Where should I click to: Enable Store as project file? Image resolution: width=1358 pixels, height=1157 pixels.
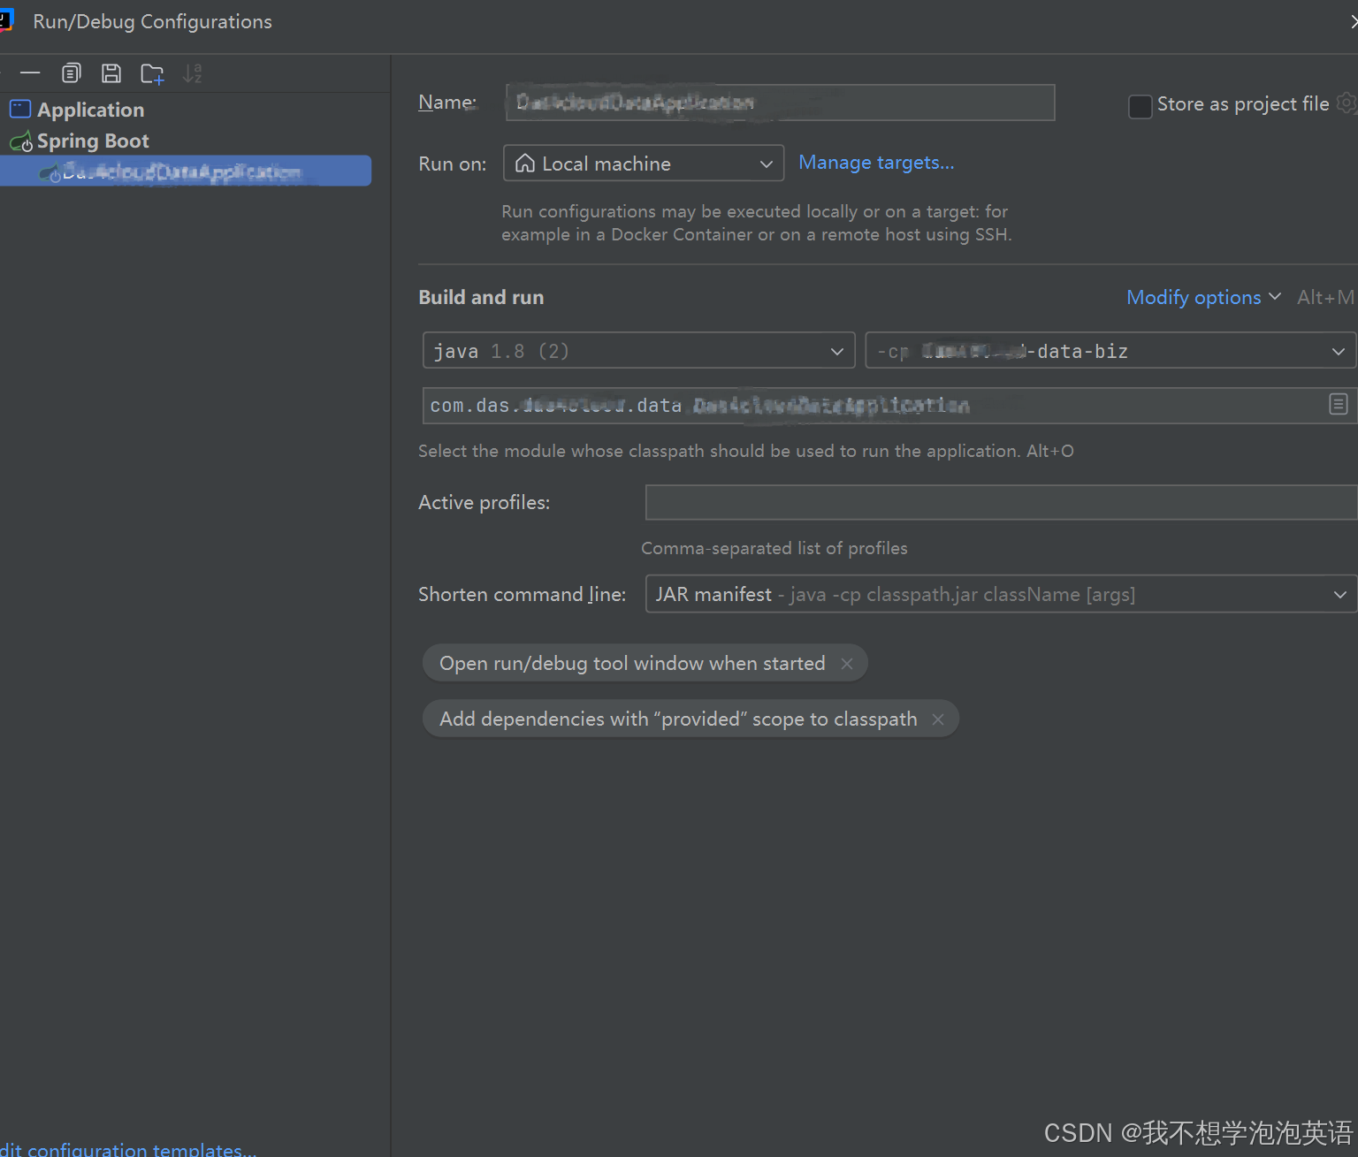[1140, 106]
